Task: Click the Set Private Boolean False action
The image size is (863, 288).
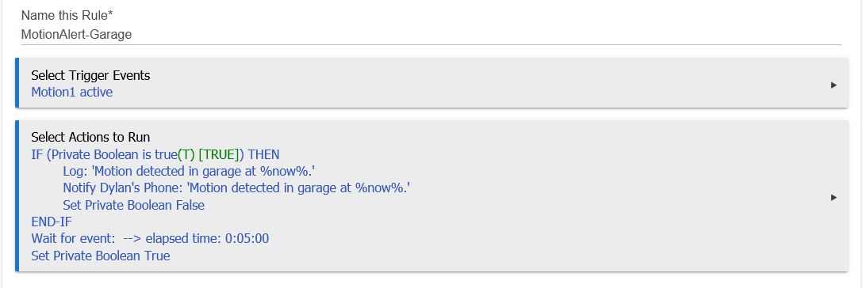Action: pyautogui.click(x=134, y=206)
